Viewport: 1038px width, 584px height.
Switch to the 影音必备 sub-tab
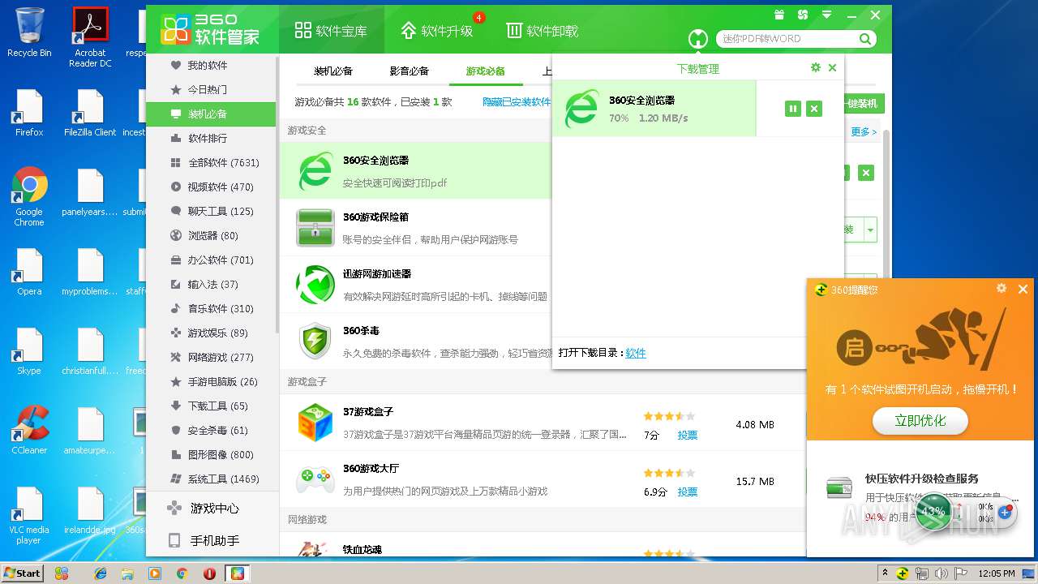tap(410, 71)
